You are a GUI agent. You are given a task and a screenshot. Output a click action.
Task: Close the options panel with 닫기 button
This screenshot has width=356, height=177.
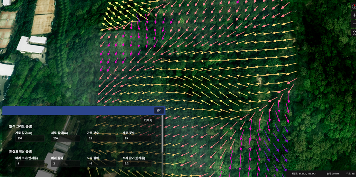point(159,110)
